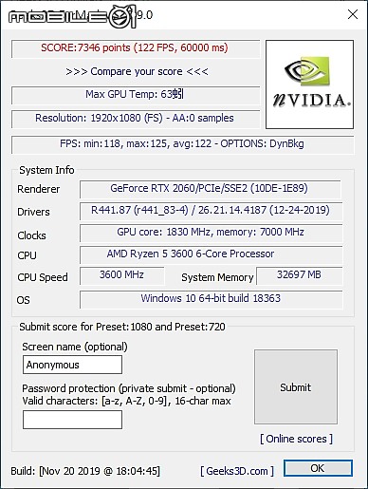Submit the benchmark score
The width and height of the screenshot is (368, 489).
click(296, 387)
